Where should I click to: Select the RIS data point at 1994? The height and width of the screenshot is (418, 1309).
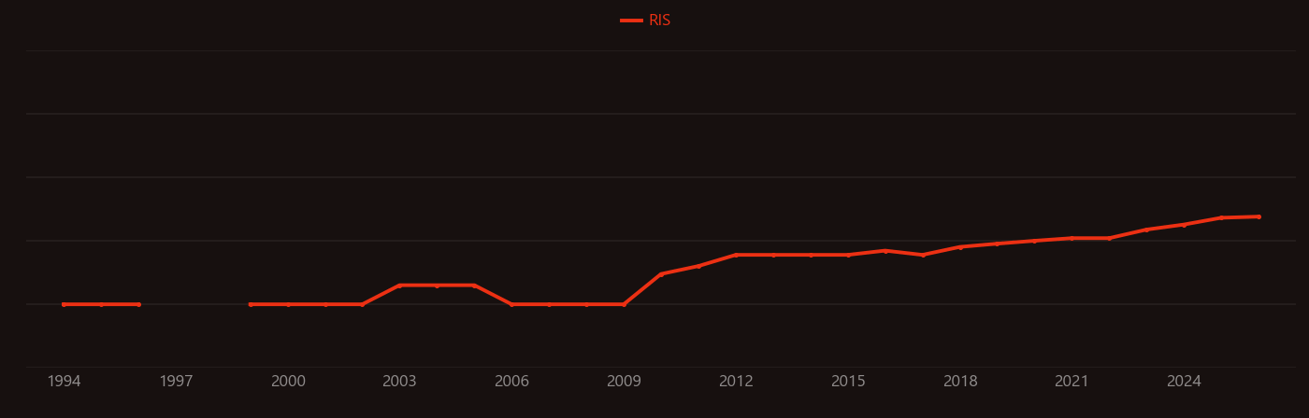(x=64, y=304)
